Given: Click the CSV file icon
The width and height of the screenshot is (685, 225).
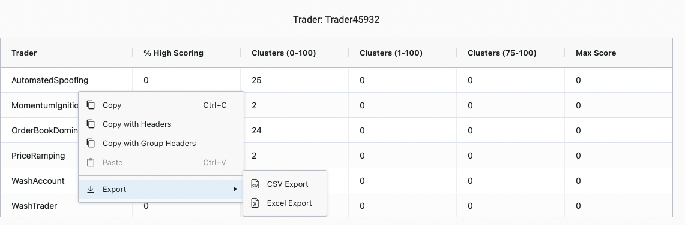Looking at the screenshot, I should pos(255,184).
